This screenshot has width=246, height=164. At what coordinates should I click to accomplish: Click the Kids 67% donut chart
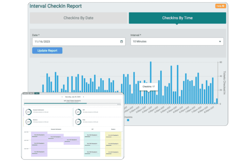(78, 122)
